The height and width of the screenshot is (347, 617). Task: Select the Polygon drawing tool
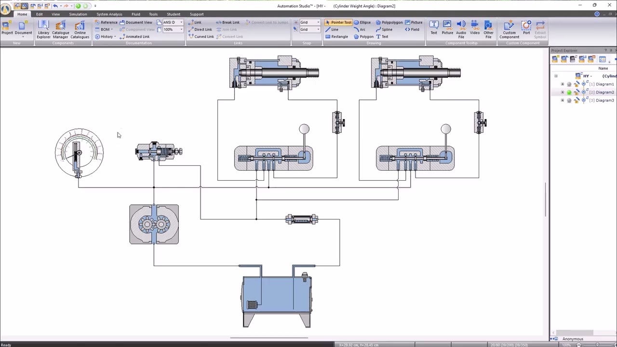click(x=363, y=37)
